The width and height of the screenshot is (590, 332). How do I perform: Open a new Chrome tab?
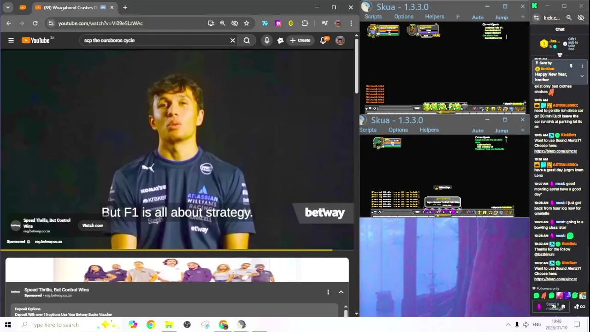pos(125,7)
